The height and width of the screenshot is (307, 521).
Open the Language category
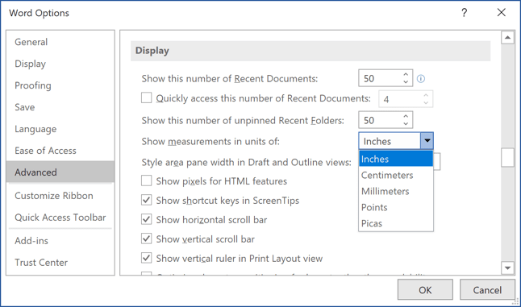click(x=60, y=129)
